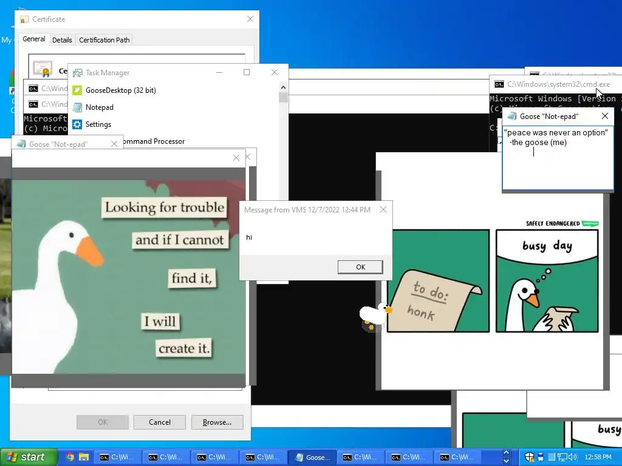Select GooseDesktop (32 bit) icon in Task Manager
The image size is (622, 466).
(77, 90)
